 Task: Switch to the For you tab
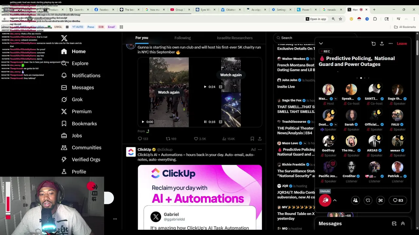(x=142, y=38)
